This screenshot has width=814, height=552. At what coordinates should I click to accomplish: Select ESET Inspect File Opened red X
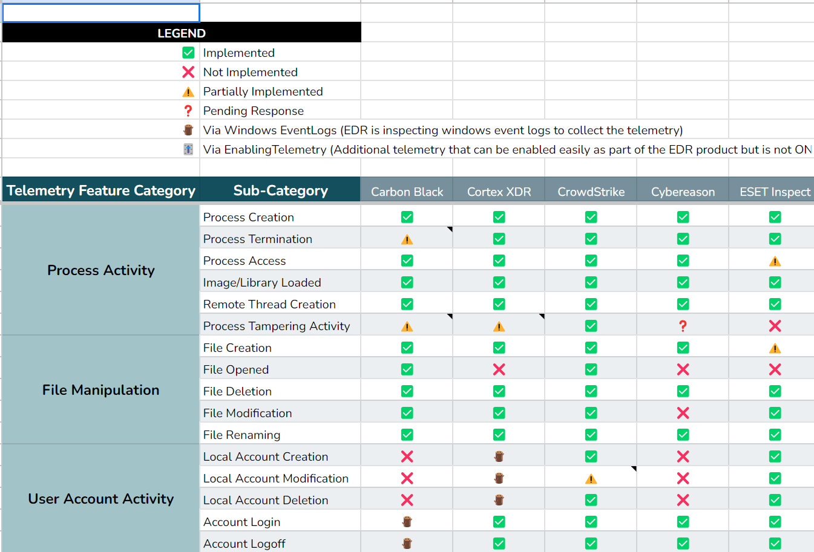(775, 369)
